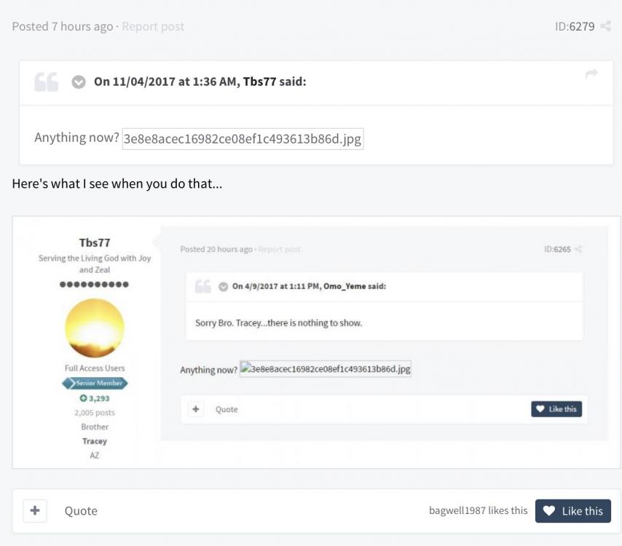Toggle the plus multi-quote button beside bottom Quote
Viewport: 622px width, 546px height.
[x=35, y=511]
